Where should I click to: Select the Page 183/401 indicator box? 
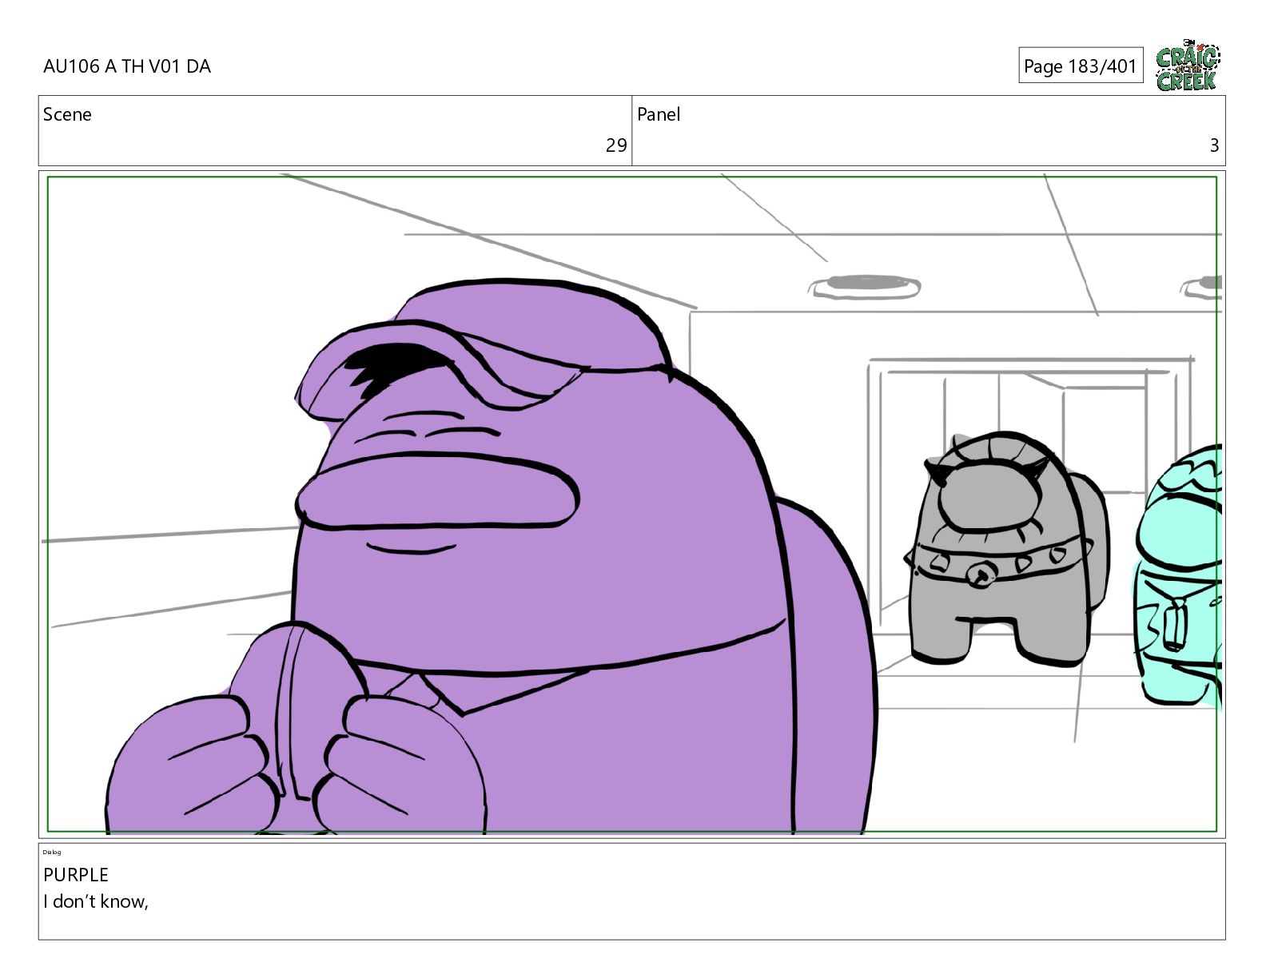(1081, 66)
